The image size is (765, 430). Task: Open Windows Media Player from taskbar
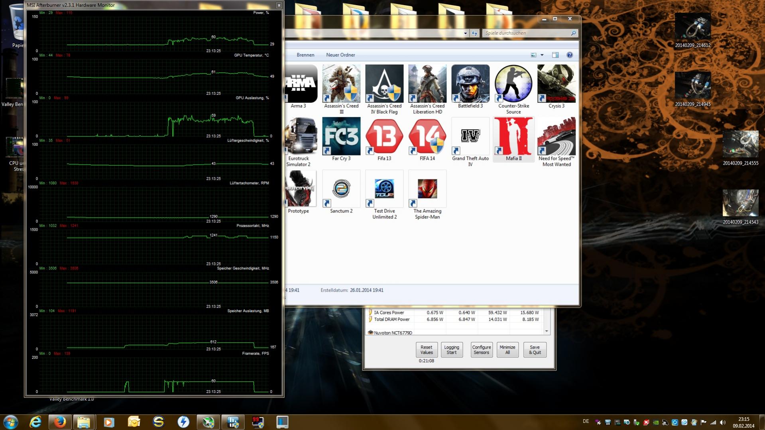click(109, 422)
